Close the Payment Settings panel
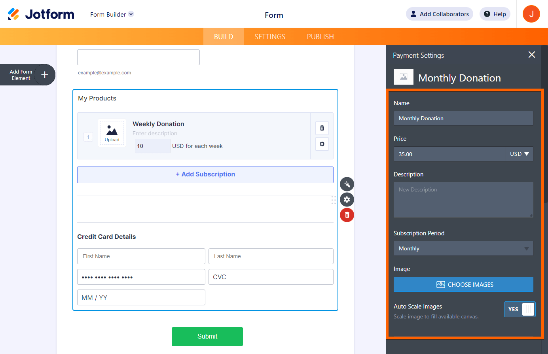Viewport: 548px width, 354px height. pyautogui.click(x=532, y=55)
